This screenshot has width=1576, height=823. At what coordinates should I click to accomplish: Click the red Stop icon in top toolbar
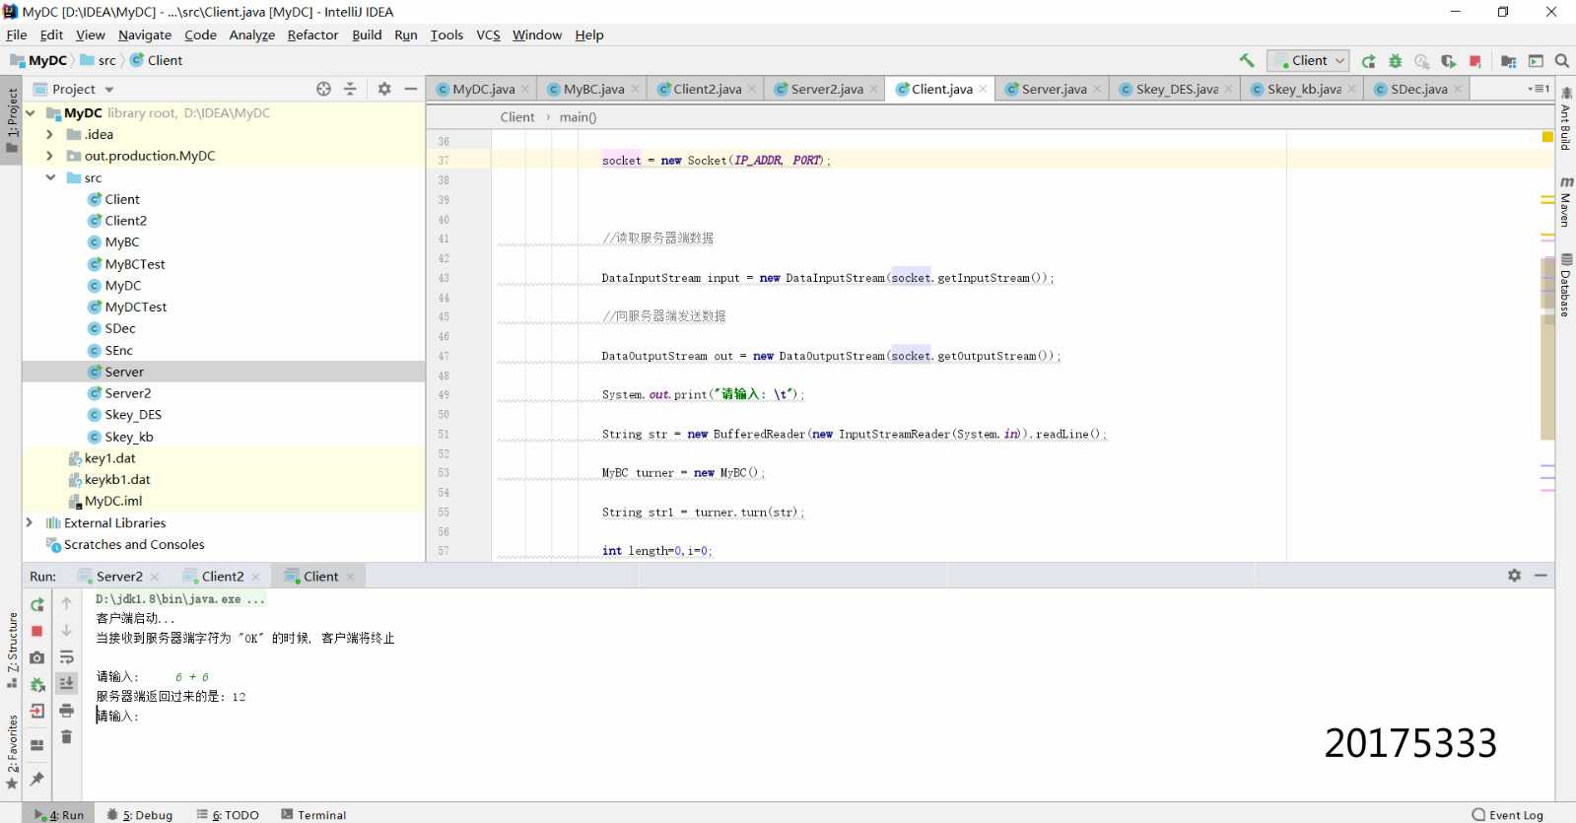point(1475,61)
